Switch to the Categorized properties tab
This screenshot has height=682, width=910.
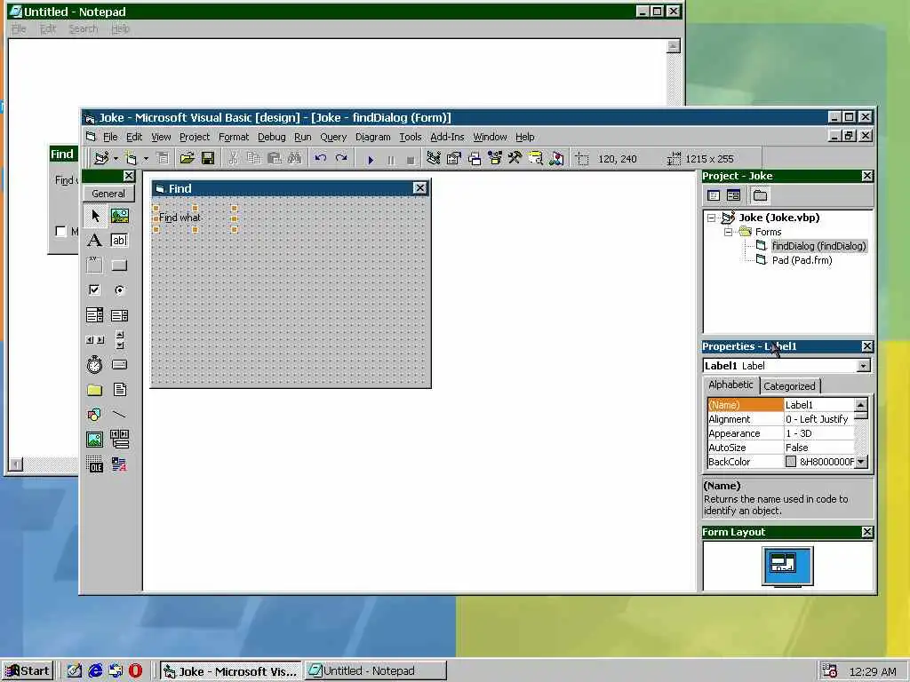(789, 386)
